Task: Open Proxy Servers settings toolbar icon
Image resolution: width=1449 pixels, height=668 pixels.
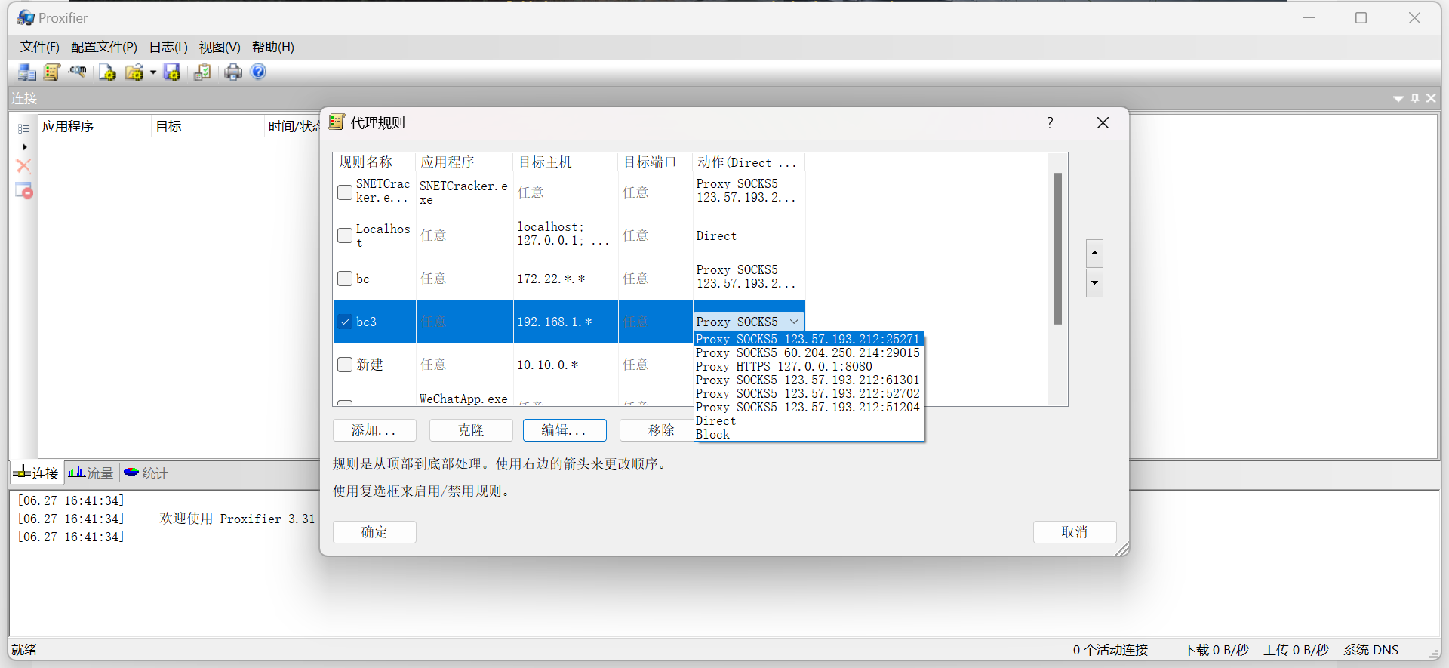Action: [27, 72]
